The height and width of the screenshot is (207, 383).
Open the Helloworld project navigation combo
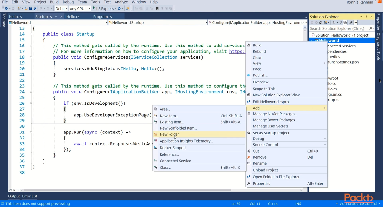click(58, 23)
